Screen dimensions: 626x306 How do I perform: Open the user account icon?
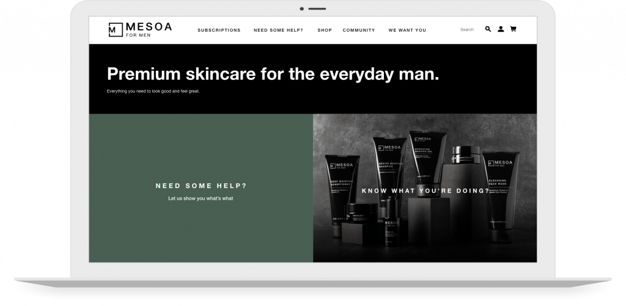click(501, 29)
